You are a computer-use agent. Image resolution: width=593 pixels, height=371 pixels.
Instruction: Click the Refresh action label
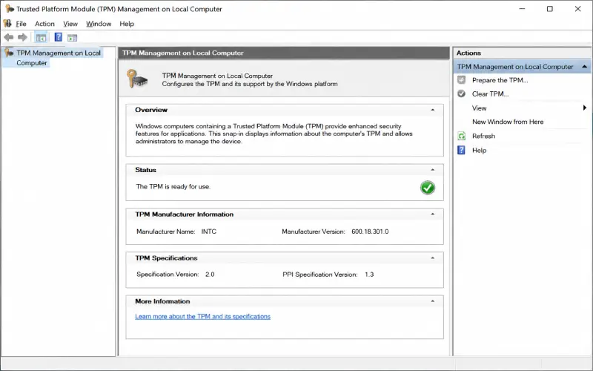tap(483, 136)
